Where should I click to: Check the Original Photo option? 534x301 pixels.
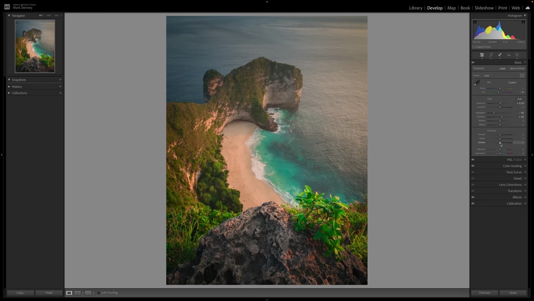[474, 47]
